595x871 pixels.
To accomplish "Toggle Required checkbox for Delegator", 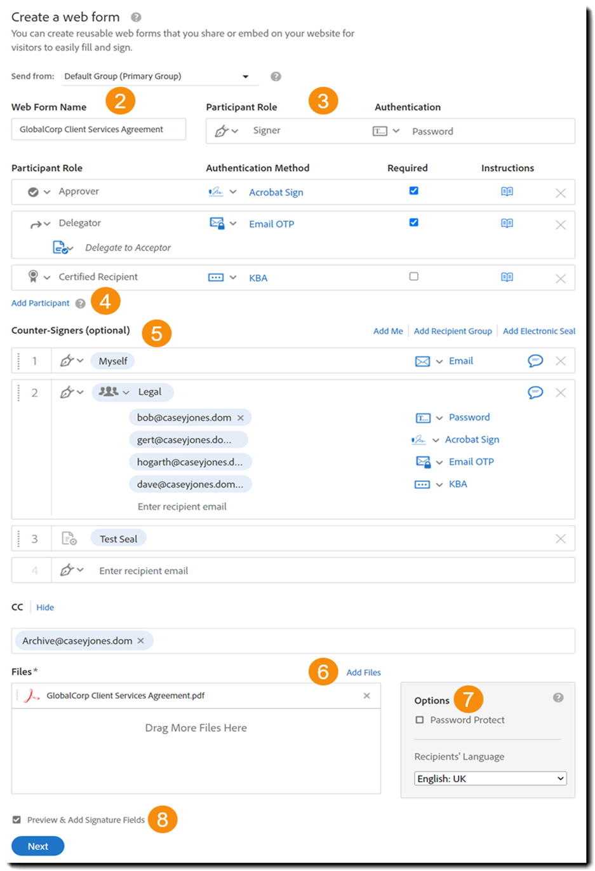I will coord(414,223).
